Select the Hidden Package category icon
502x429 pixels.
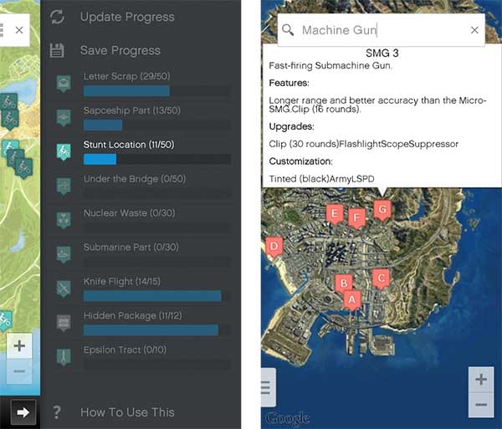point(64,322)
